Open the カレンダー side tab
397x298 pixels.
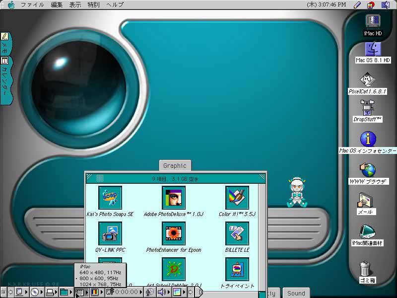pos(5,80)
